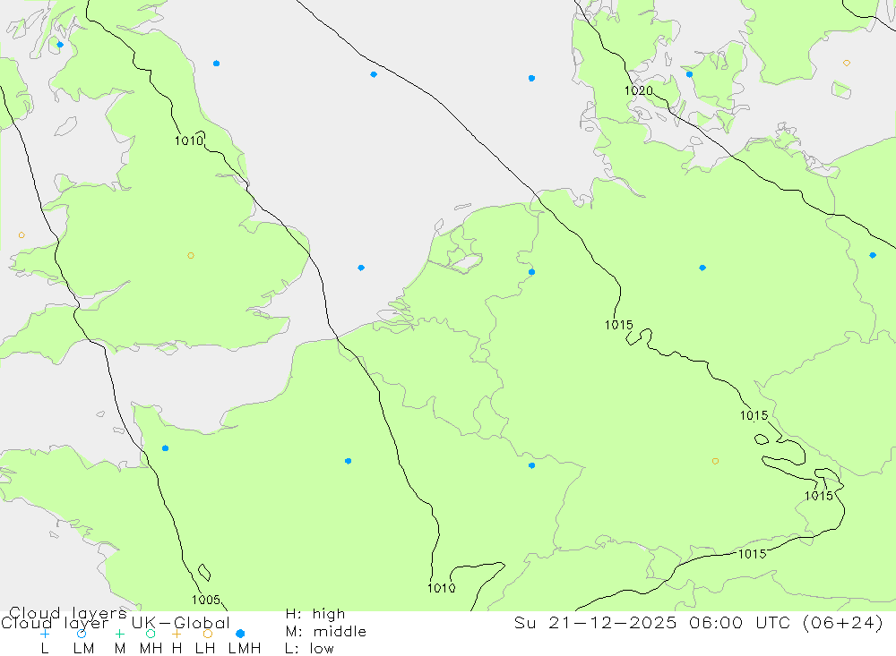Image resolution: width=896 pixels, height=656 pixels.
Task: Select the orange cloud marker over southern Sweden
Action: (x=847, y=63)
